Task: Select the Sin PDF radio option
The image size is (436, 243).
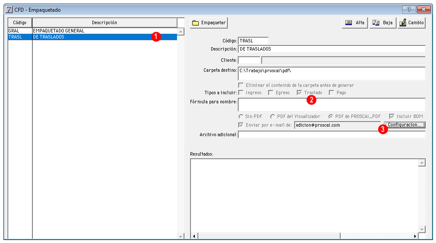Action: click(x=241, y=116)
